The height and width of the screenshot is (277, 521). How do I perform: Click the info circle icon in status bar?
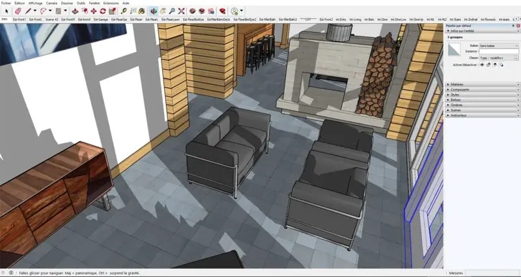(11, 273)
